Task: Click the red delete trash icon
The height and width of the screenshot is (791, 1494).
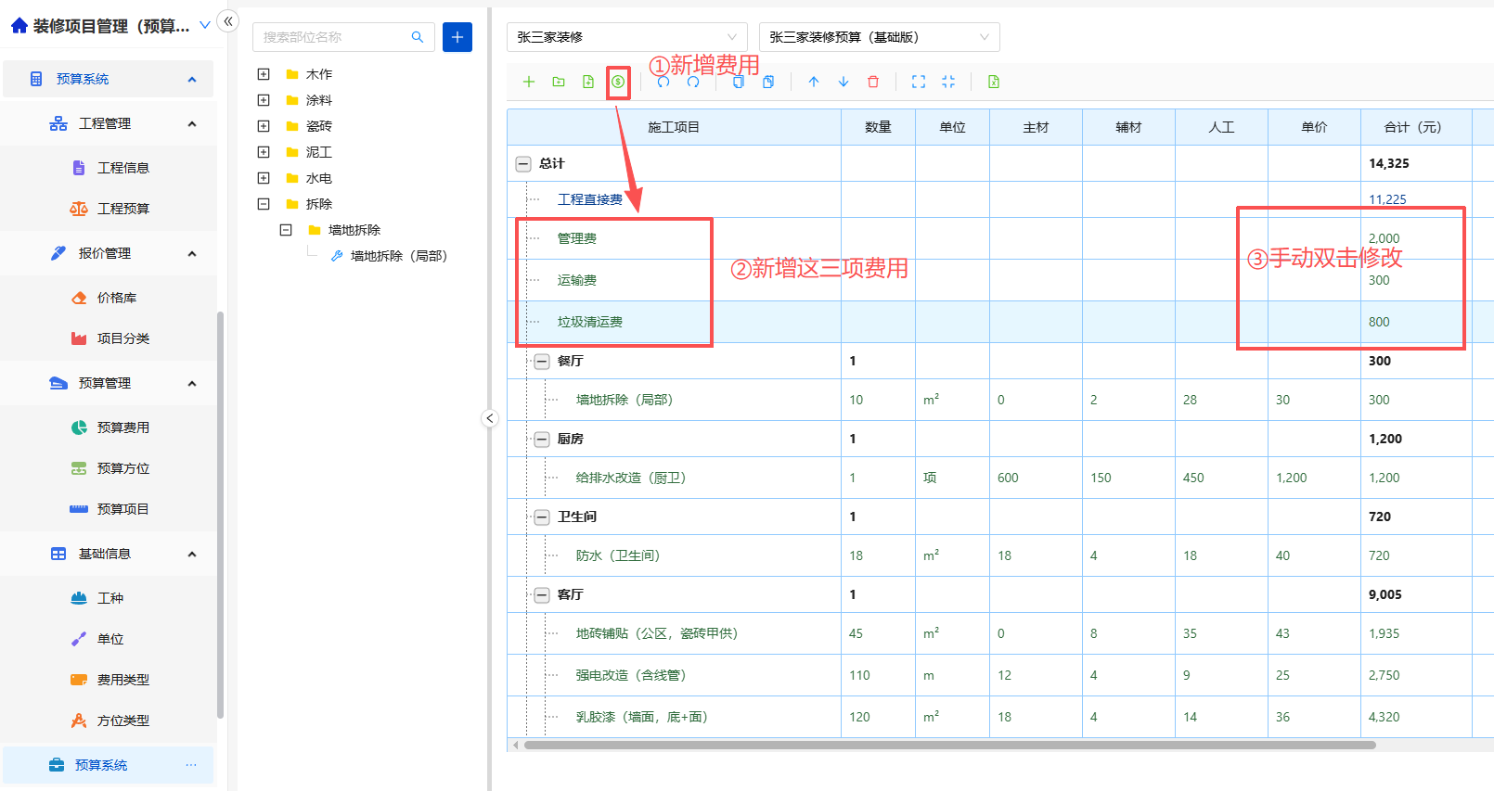Action: point(873,82)
